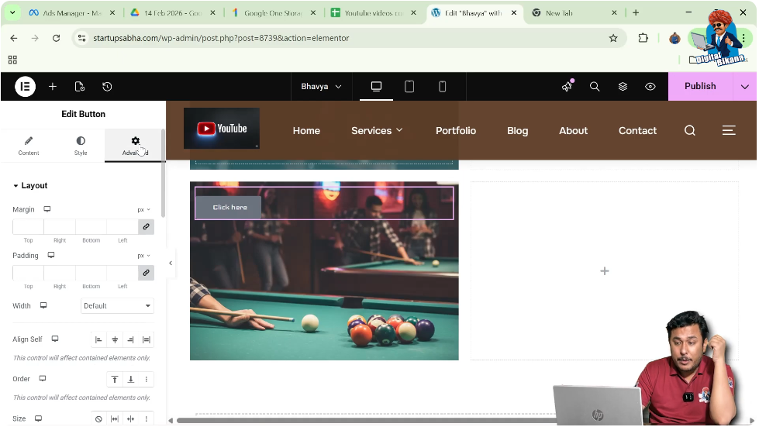
Task: Open the History clock icon
Action: coord(107,87)
